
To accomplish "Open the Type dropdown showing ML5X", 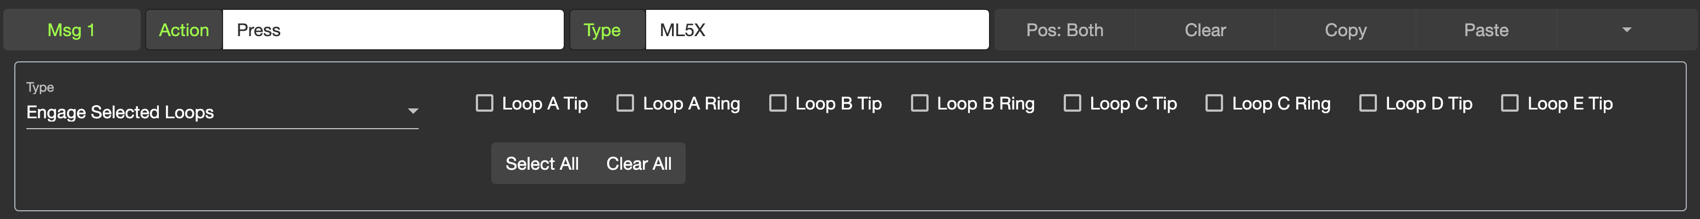I will pos(816,30).
